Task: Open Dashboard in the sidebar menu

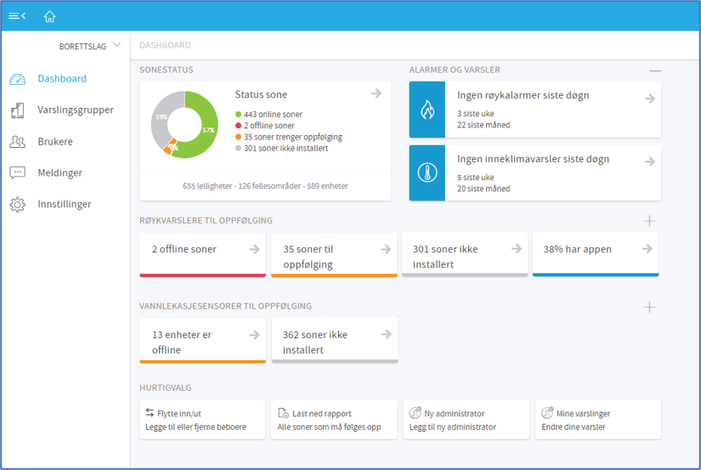Action: [x=62, y=79]
